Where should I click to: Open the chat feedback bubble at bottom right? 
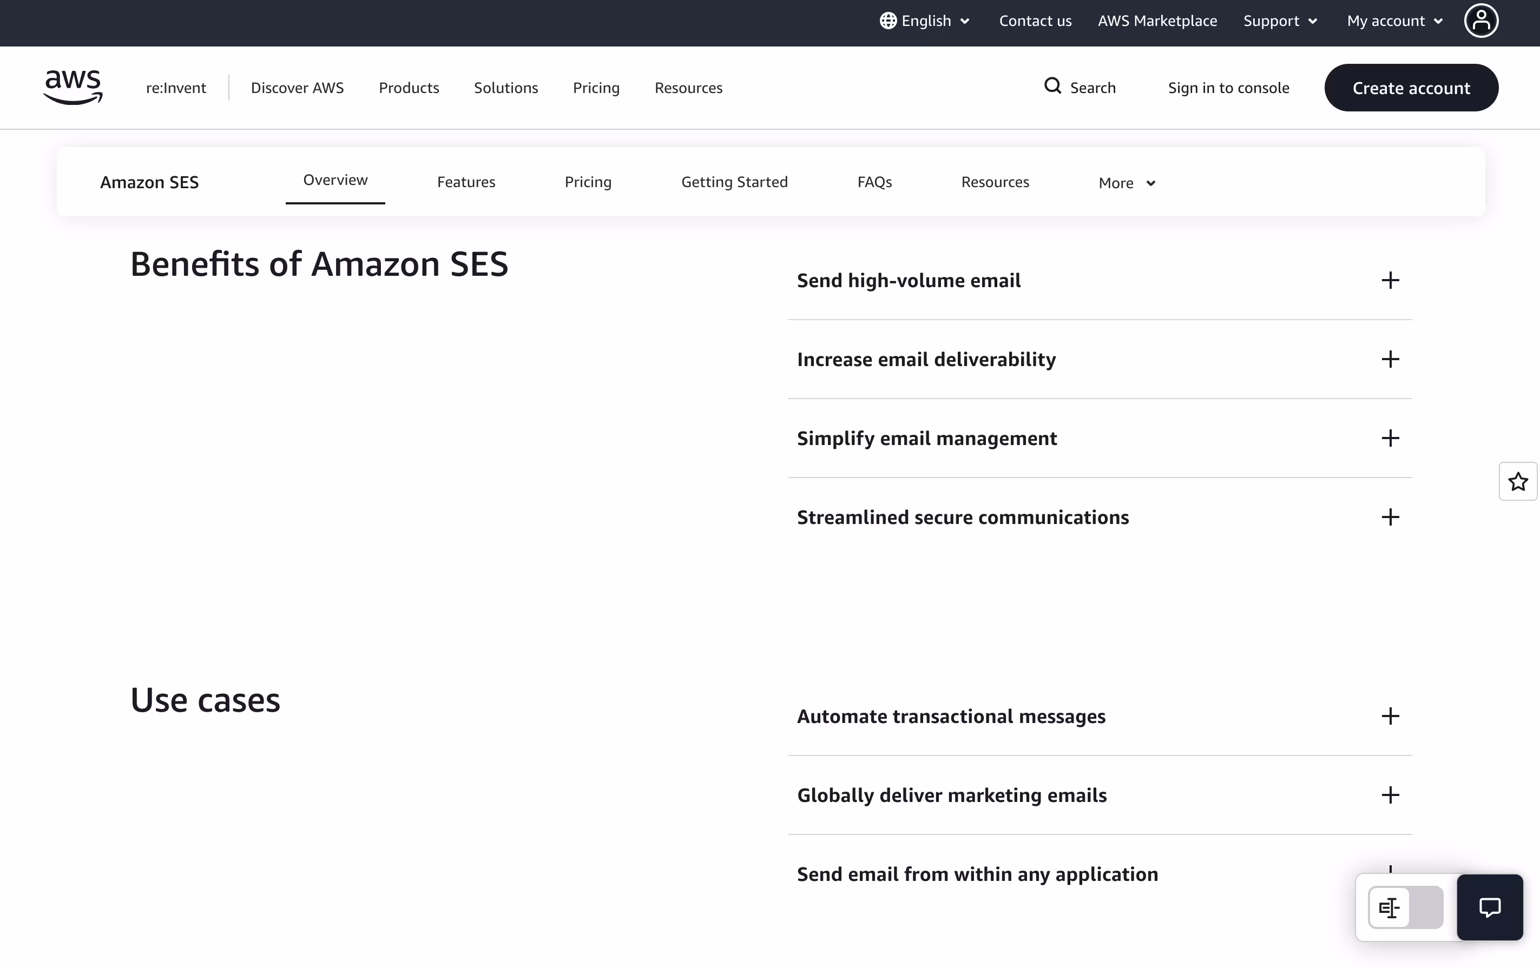point(1490,907)
